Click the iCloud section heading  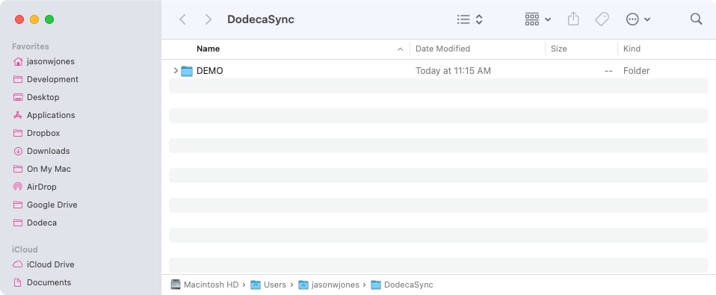coord(25,250)
